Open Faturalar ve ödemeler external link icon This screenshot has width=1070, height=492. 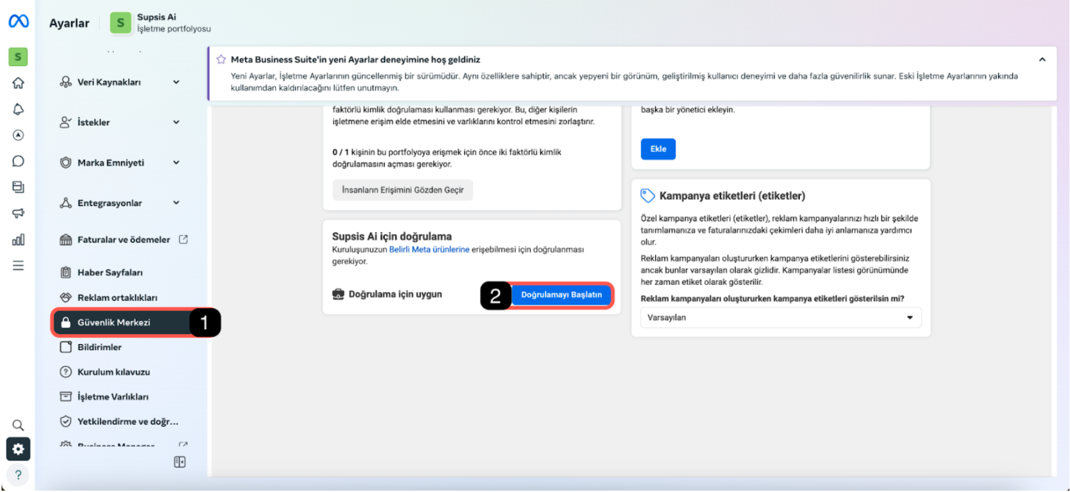[x=183, y=239]
